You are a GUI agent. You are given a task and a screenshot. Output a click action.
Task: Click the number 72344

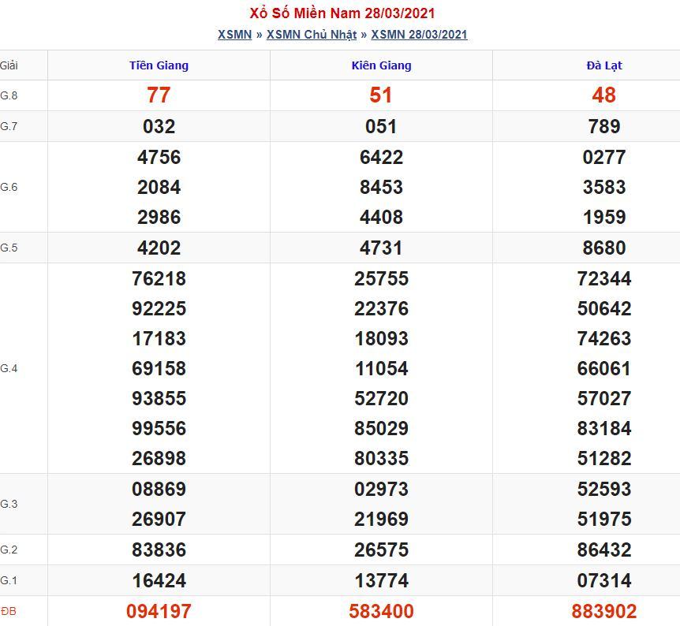[604, 279]
